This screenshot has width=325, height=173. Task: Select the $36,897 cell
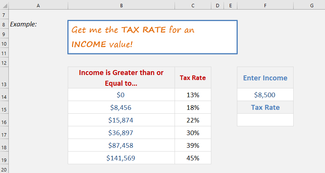(121, 132)
